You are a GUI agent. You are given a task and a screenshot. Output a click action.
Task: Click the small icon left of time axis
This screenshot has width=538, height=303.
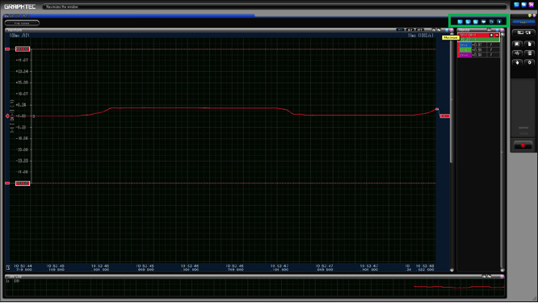pos(8,267)
